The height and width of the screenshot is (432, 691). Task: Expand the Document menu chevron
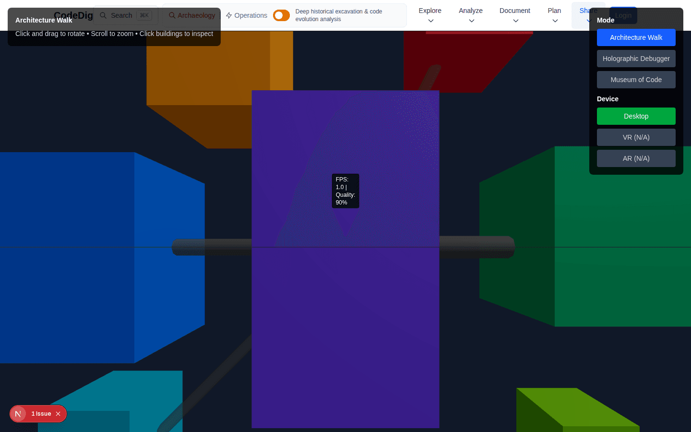point(515,21)
